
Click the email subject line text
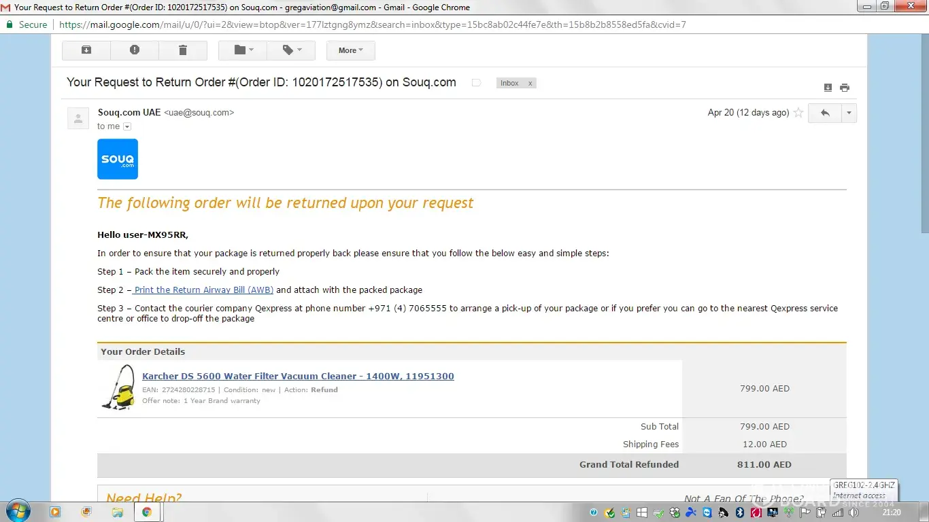pyautogui.click(x=261, y=82)
